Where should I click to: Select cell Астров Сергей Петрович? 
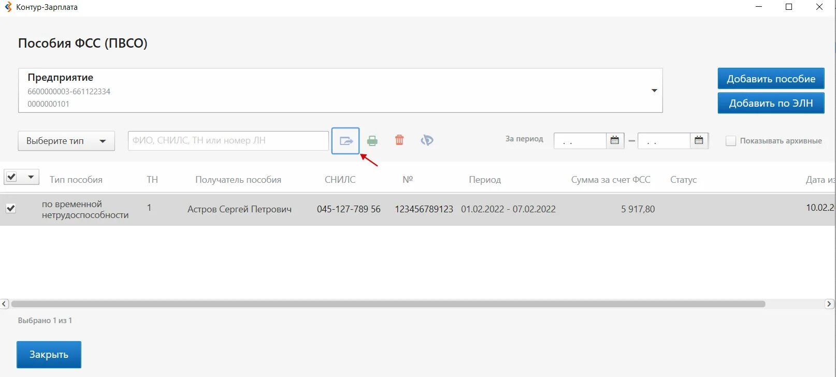(x=239, y=209)
